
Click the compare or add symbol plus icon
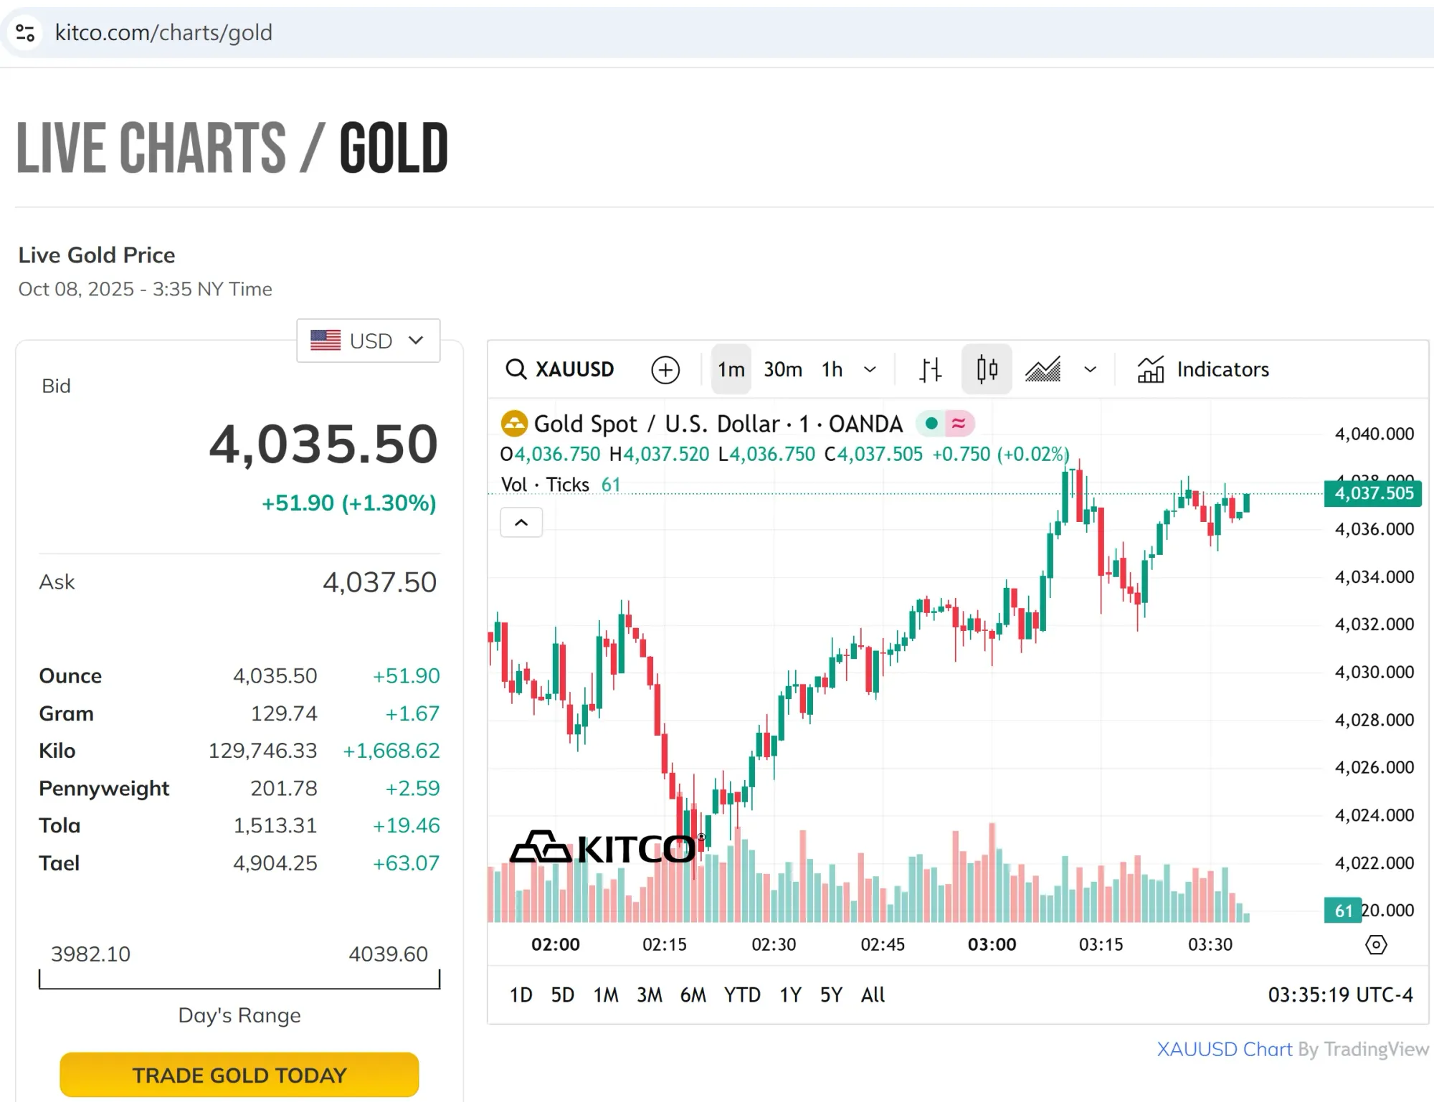(665, 370)
